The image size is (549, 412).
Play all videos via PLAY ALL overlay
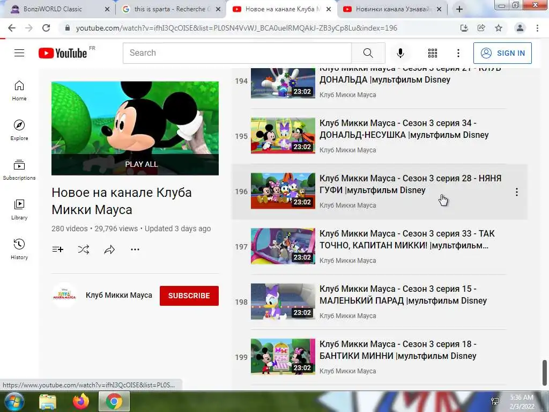pos(135,164)
